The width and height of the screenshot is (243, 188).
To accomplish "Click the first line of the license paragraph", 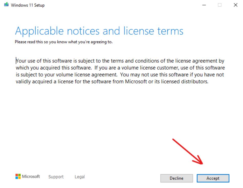I will (120, 61).
